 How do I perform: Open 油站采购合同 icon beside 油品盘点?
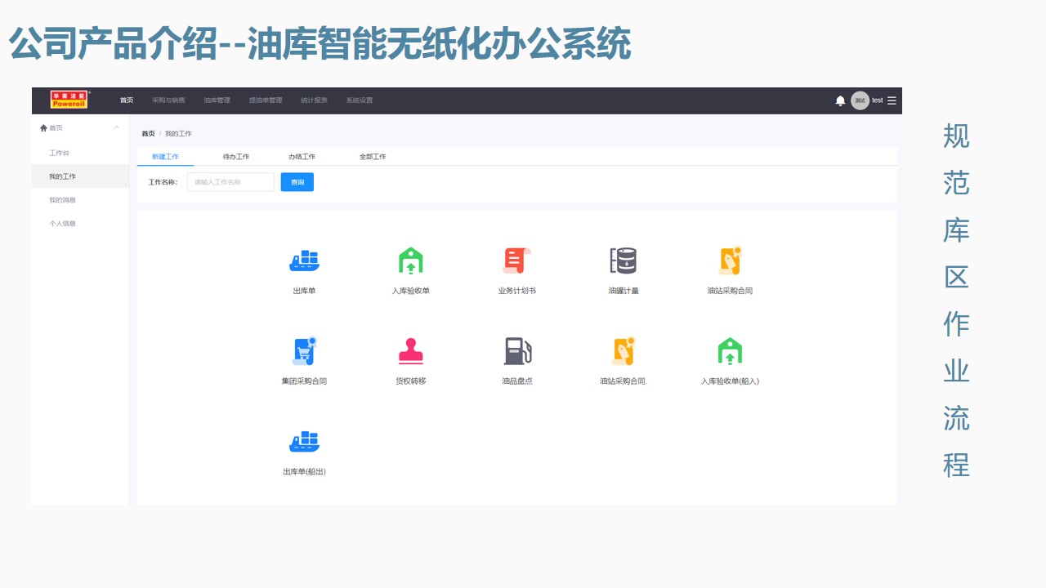point(624,351)
